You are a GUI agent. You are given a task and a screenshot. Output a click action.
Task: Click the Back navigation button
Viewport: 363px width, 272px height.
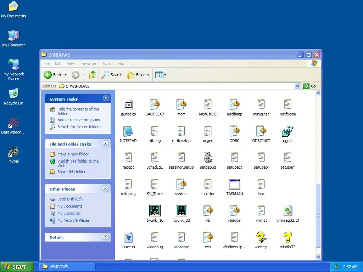click(53, 75)
